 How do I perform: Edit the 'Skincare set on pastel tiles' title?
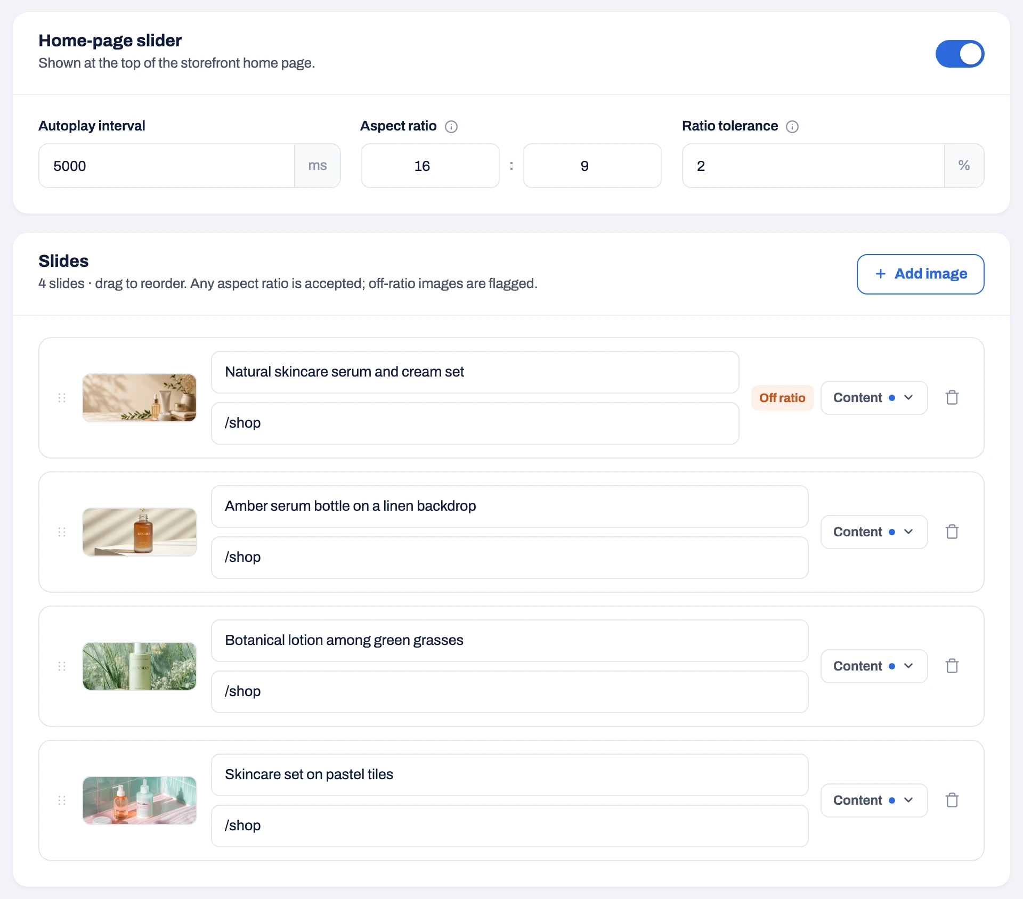509,775
